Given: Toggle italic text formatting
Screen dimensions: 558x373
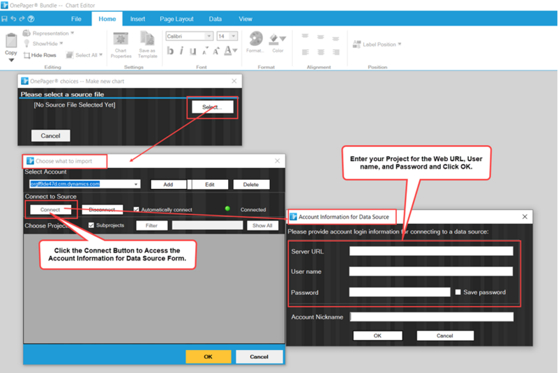Looking at the screenshot, I should (181, 51).
